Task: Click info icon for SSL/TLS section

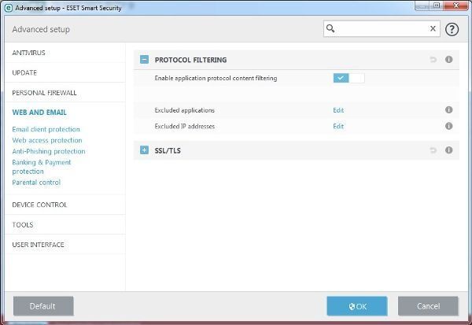Action: tap(448, 150)
